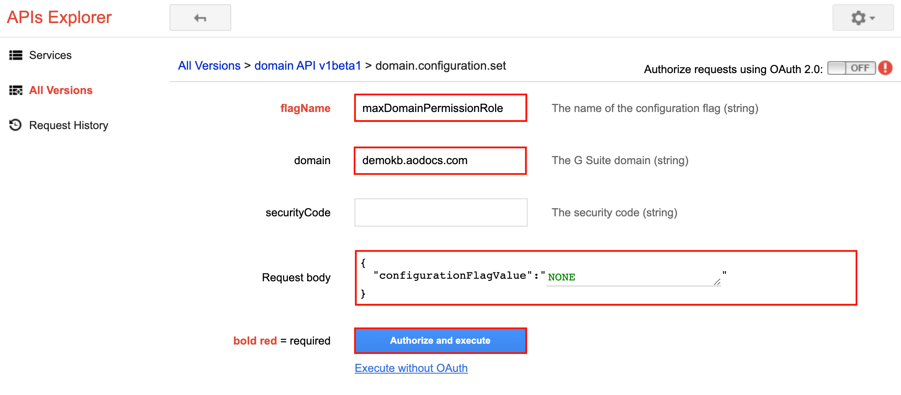Open the settings gear dropdown
The image size is (901, 395).
click(863, 18)
